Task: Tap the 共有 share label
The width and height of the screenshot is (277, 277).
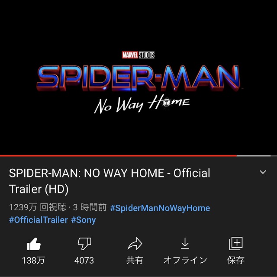Action: pyautogui.click(x=135, y=261)
